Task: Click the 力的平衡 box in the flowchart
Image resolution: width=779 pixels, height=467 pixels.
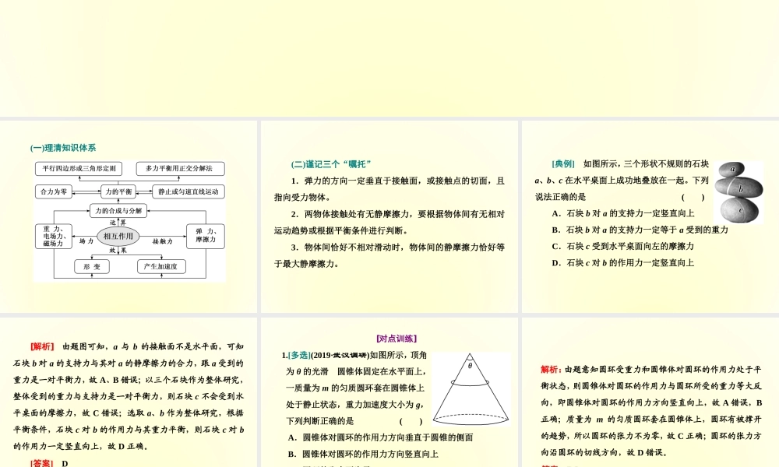Action: point(119,191)
